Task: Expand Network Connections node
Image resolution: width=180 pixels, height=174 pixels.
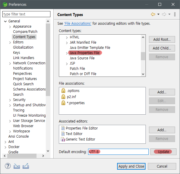Action: pos(10,63)
